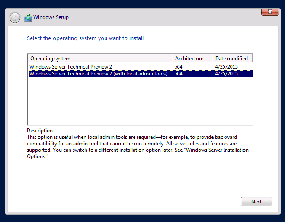Select the first row, Windows Server Technical Preview 2

coord(141,67)
